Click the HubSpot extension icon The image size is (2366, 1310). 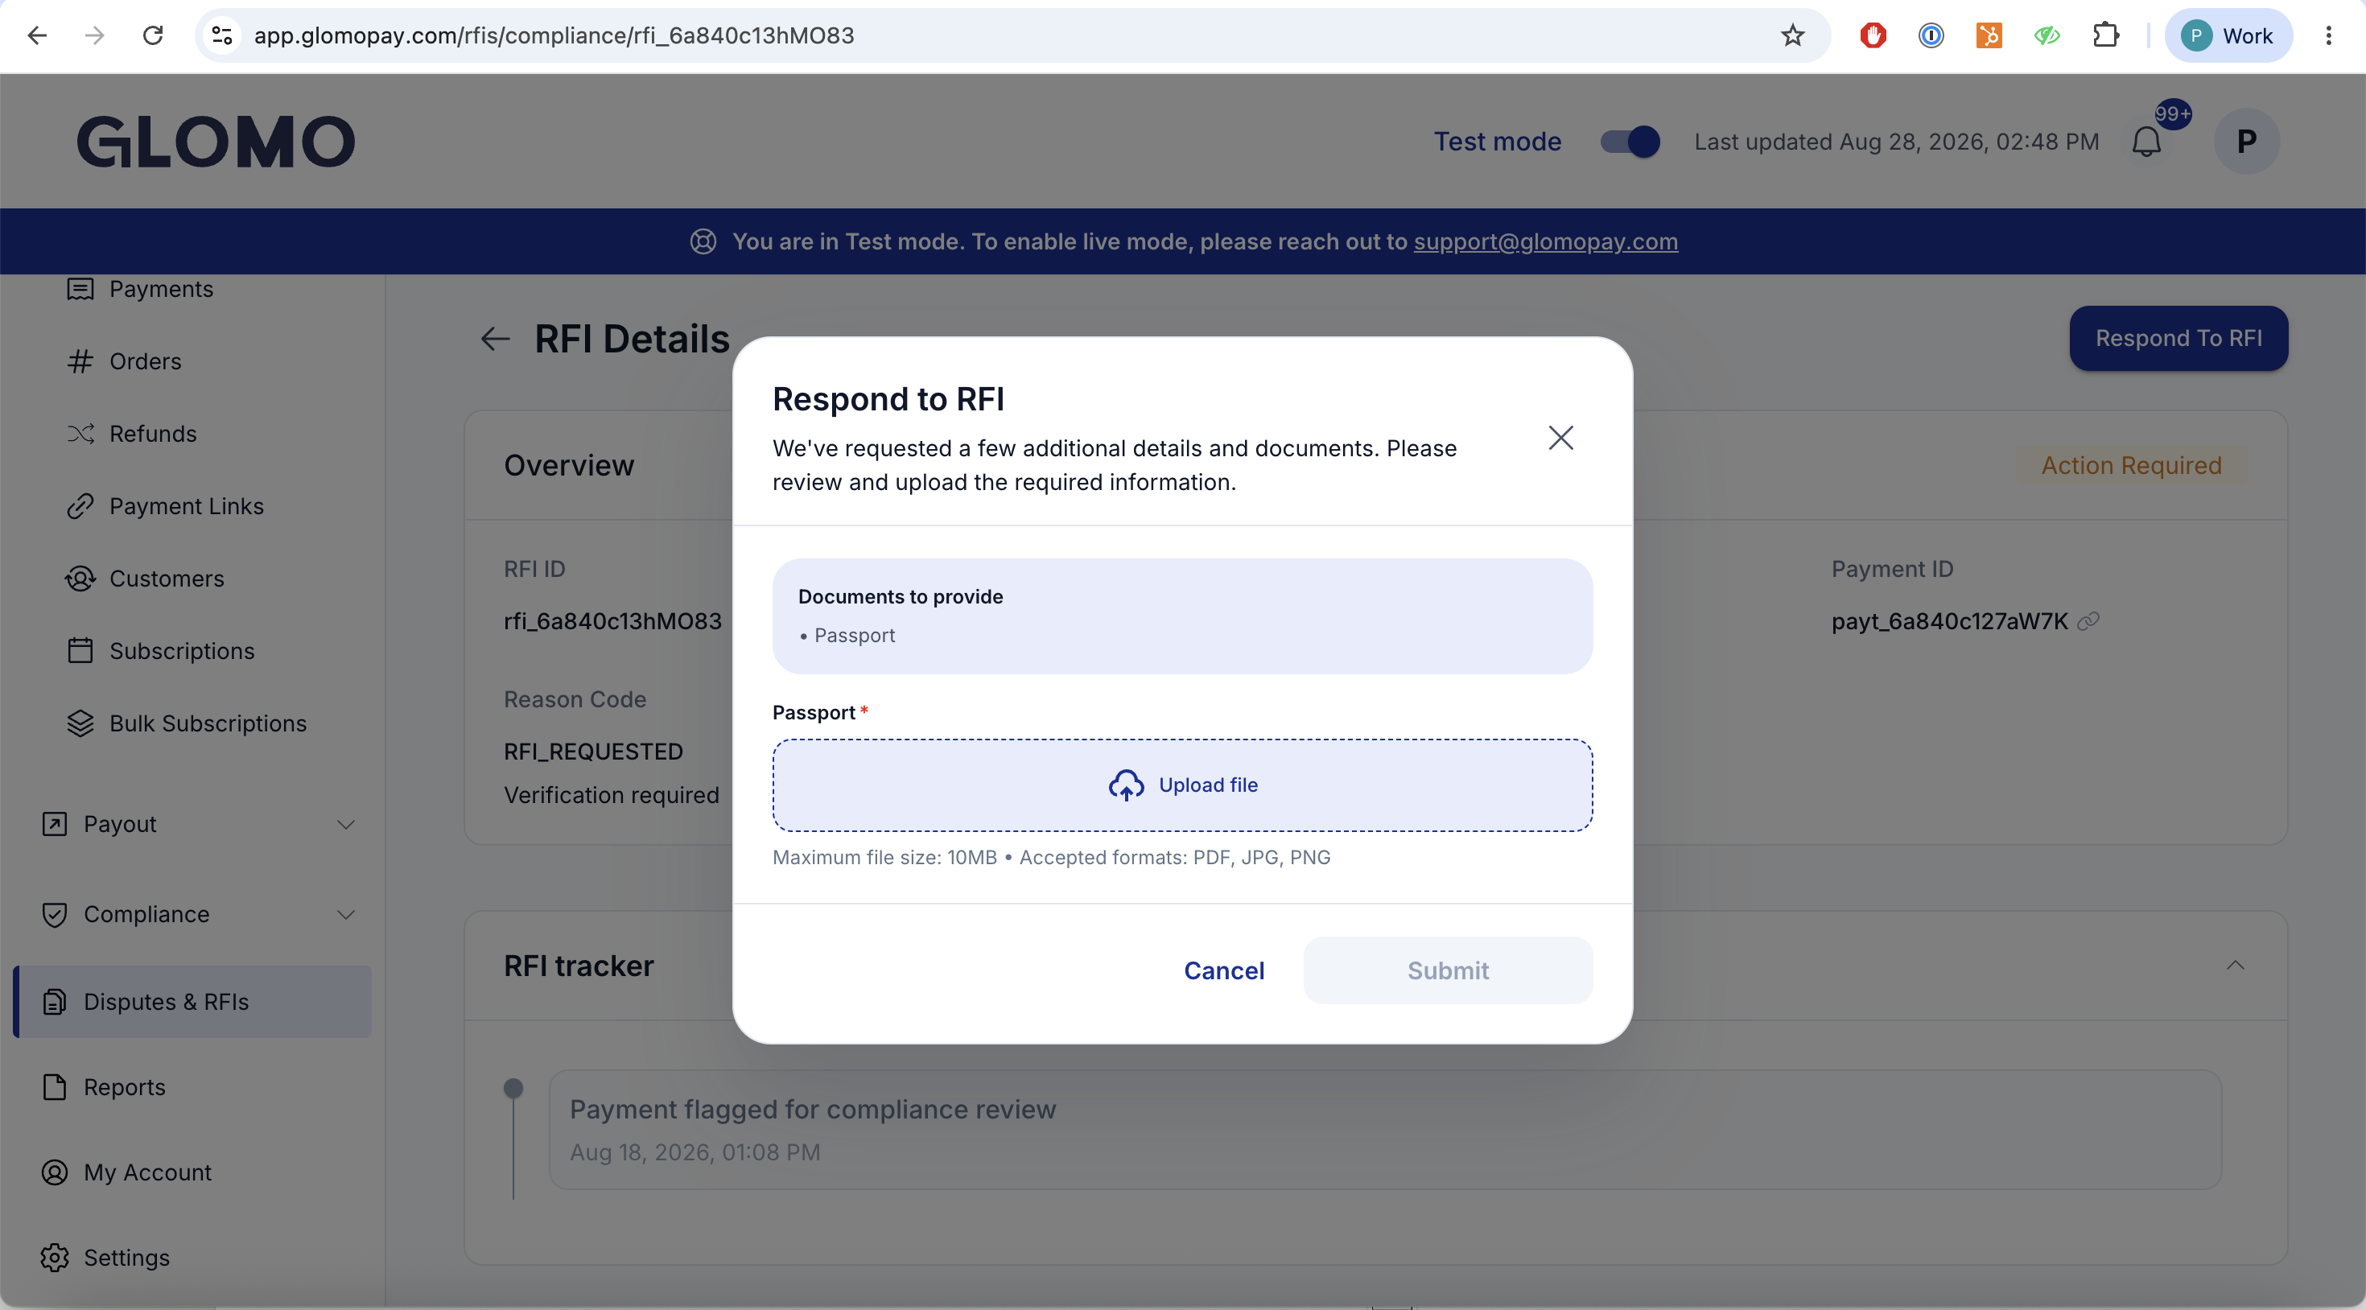[x=1989, y=36]
